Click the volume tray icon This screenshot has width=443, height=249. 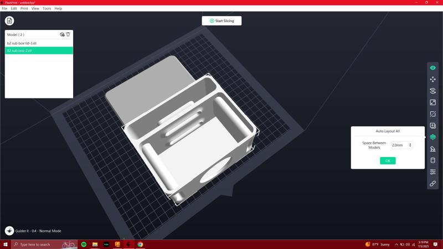408,245
